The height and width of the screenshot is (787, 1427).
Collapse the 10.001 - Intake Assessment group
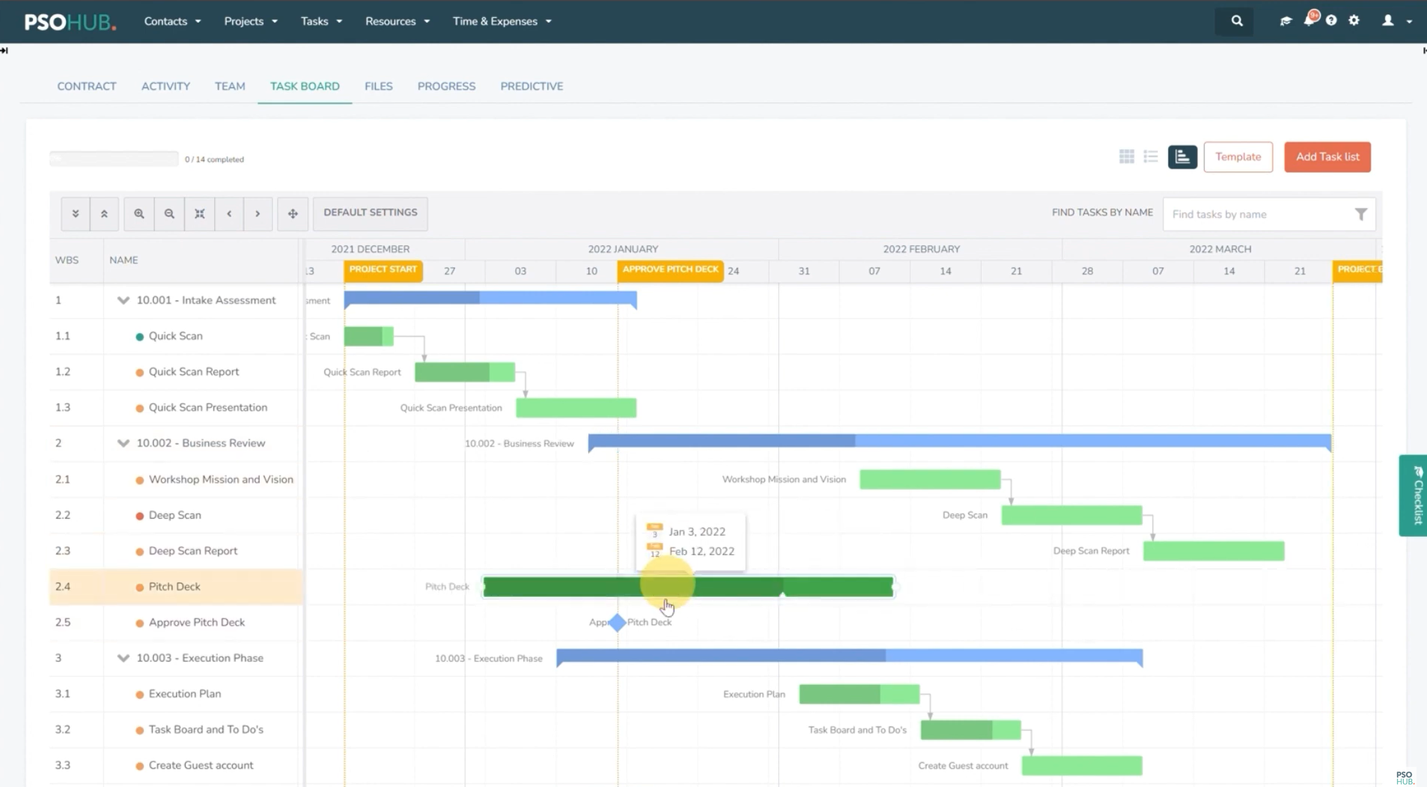123,300
